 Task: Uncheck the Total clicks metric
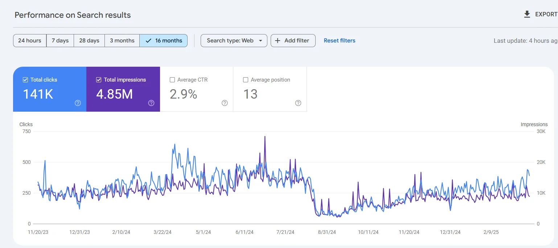coord(25,79)
